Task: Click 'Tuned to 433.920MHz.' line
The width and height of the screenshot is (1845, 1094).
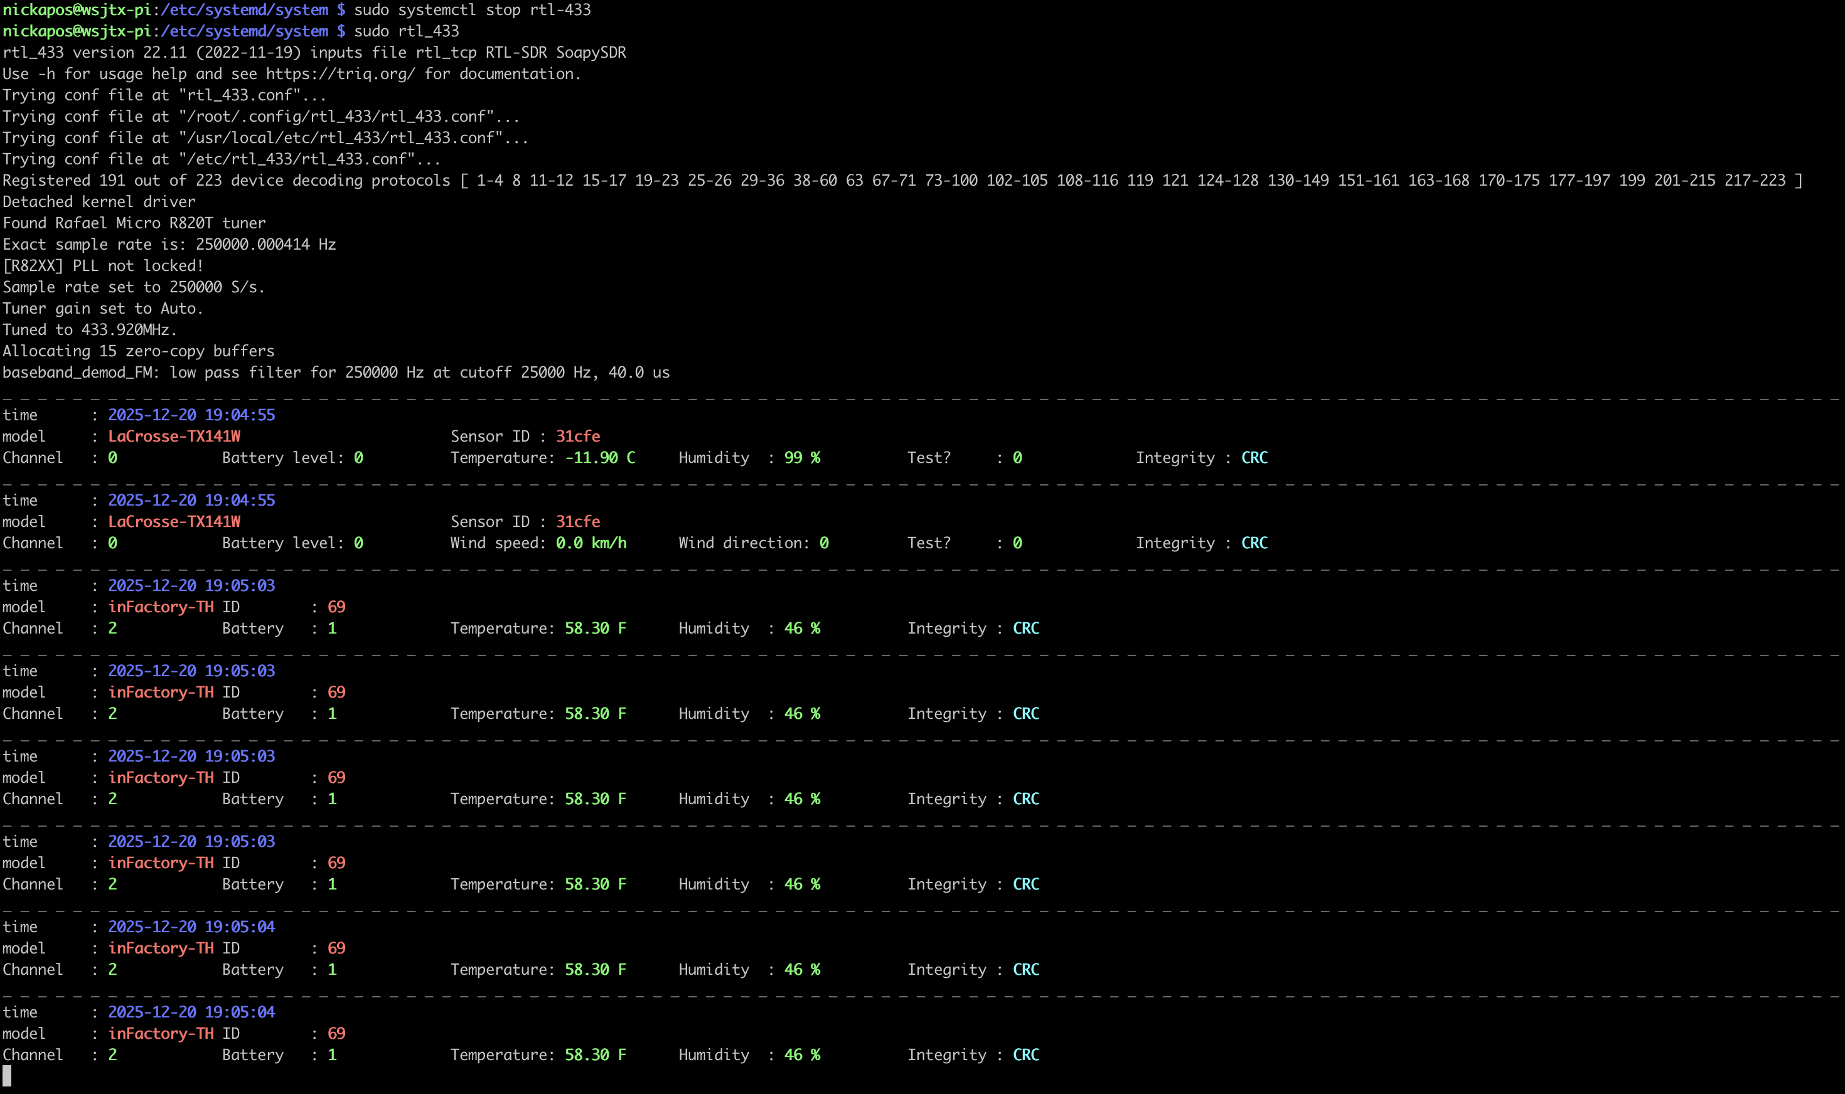Action: pyautogui.click(x=90, y=330)
